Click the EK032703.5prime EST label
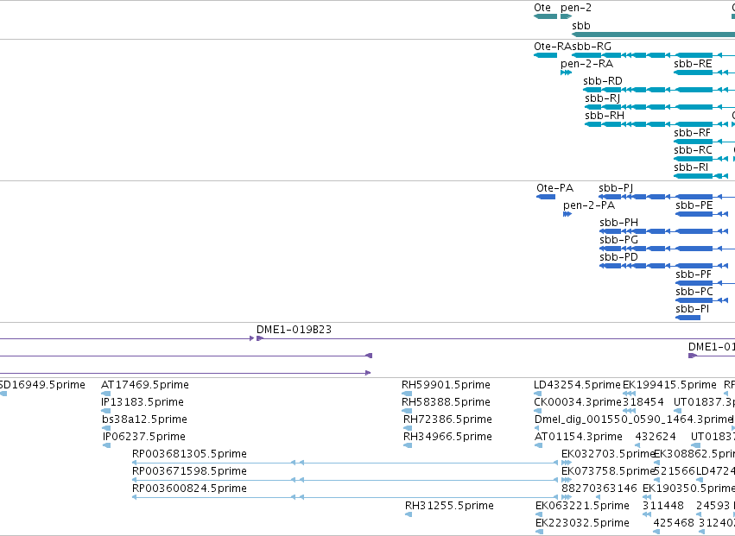The width and height of the screenshot is (735, 536). click(607, 454)
